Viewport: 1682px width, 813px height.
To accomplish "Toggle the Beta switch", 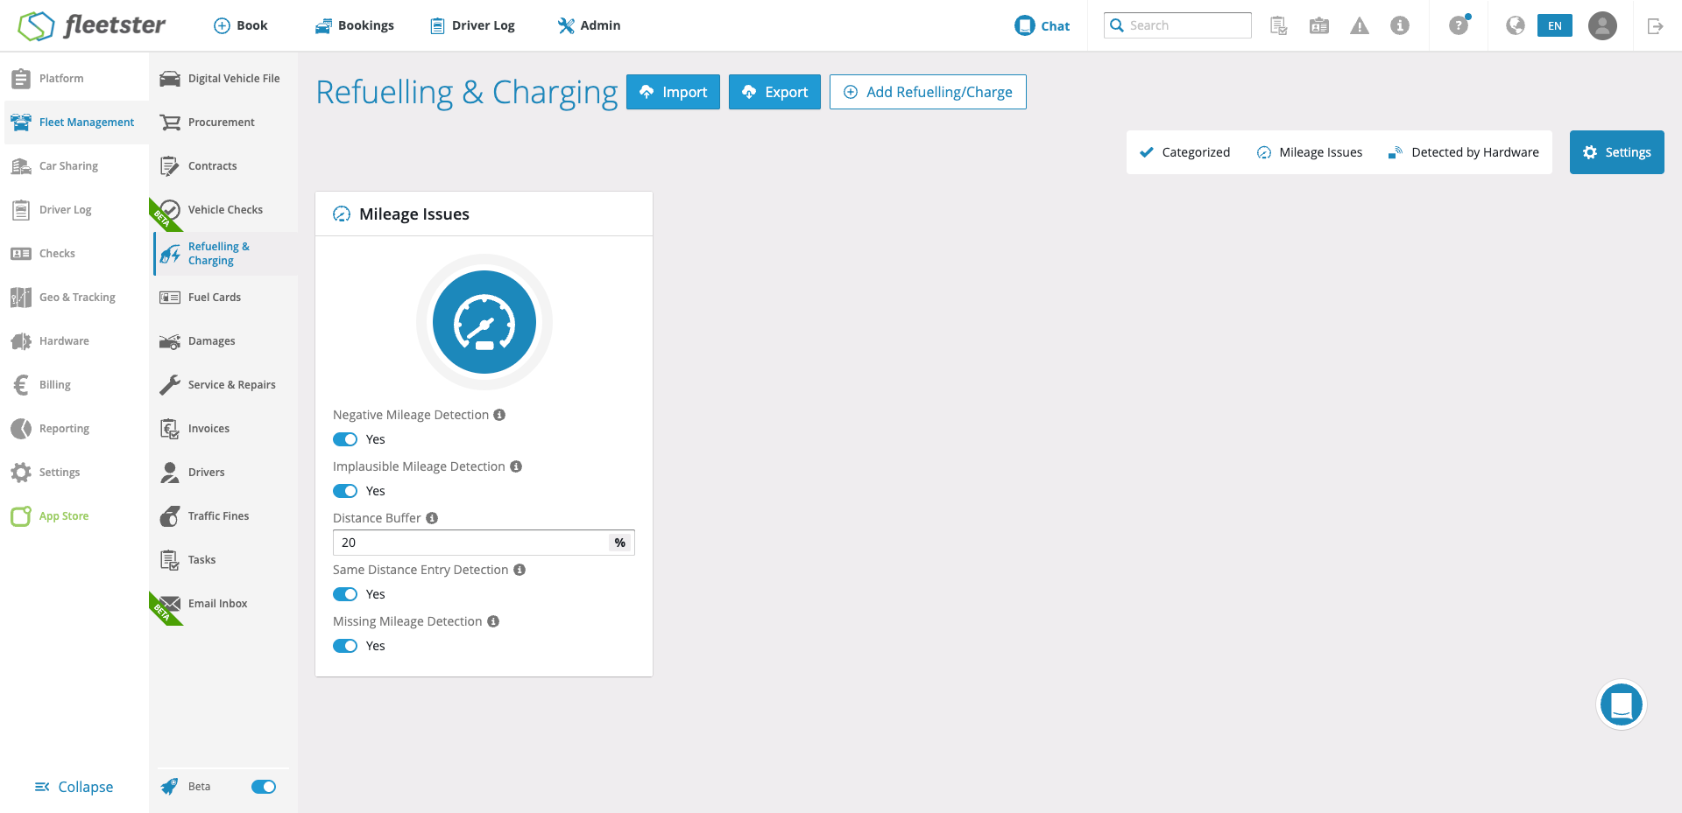I will coord(264,787).
